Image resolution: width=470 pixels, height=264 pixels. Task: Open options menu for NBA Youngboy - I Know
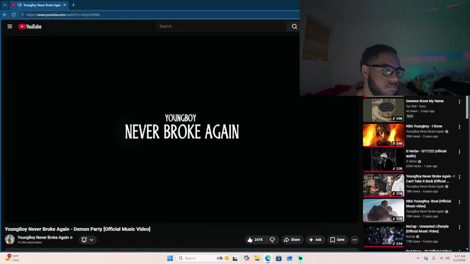click(x=459, y=127)
